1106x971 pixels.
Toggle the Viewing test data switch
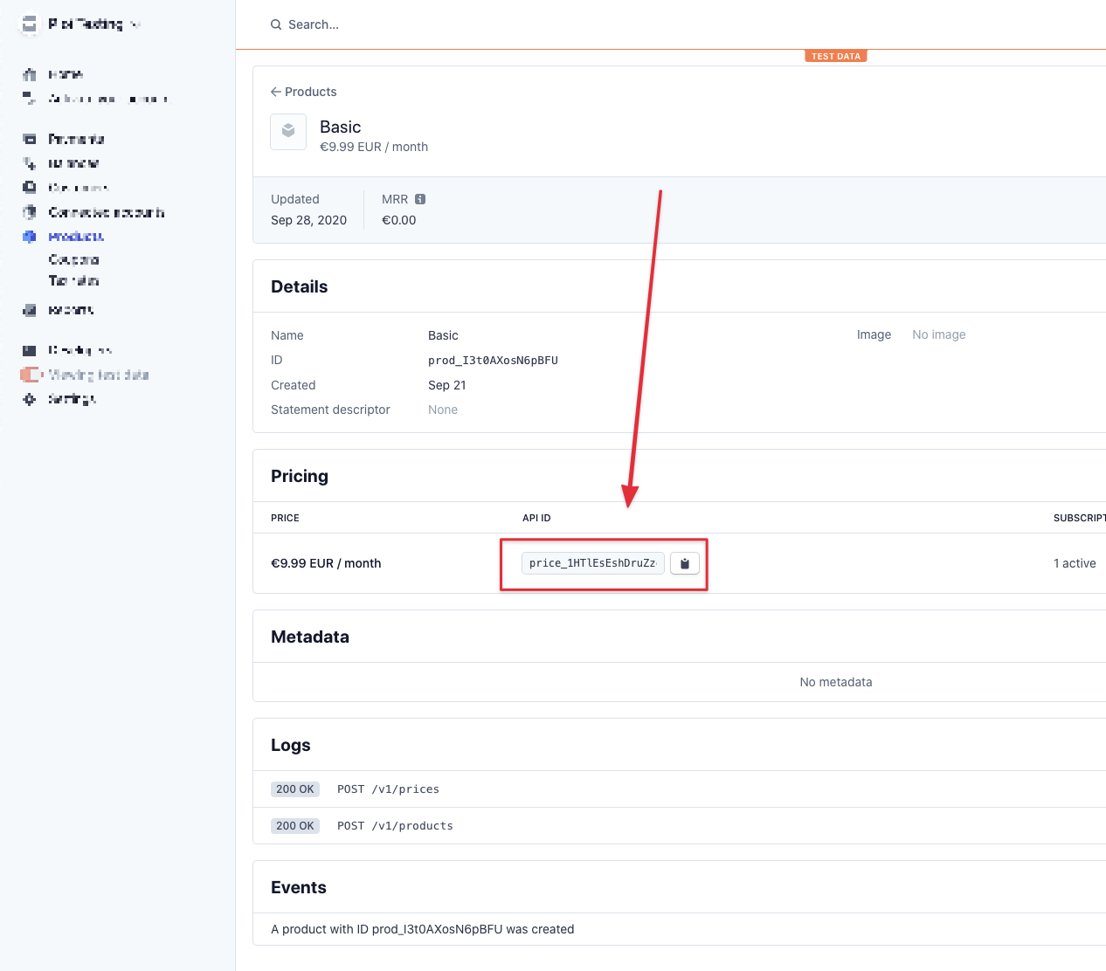[31, 375]
